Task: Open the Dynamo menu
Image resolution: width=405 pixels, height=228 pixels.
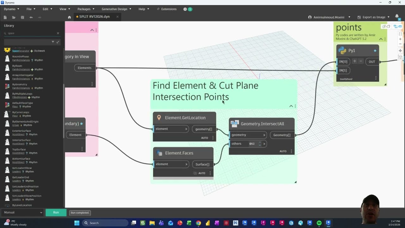Action: [11, 9]
